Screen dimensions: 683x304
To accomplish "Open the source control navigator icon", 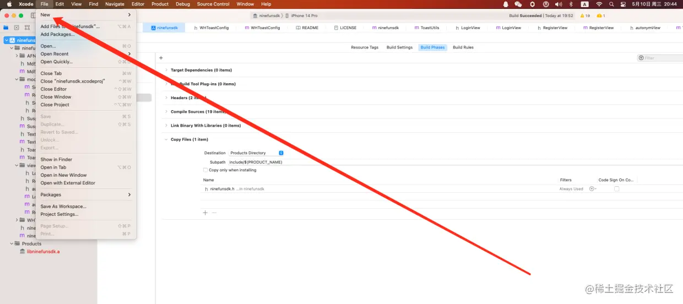I will pyautogui.click(x=17, y=28).
